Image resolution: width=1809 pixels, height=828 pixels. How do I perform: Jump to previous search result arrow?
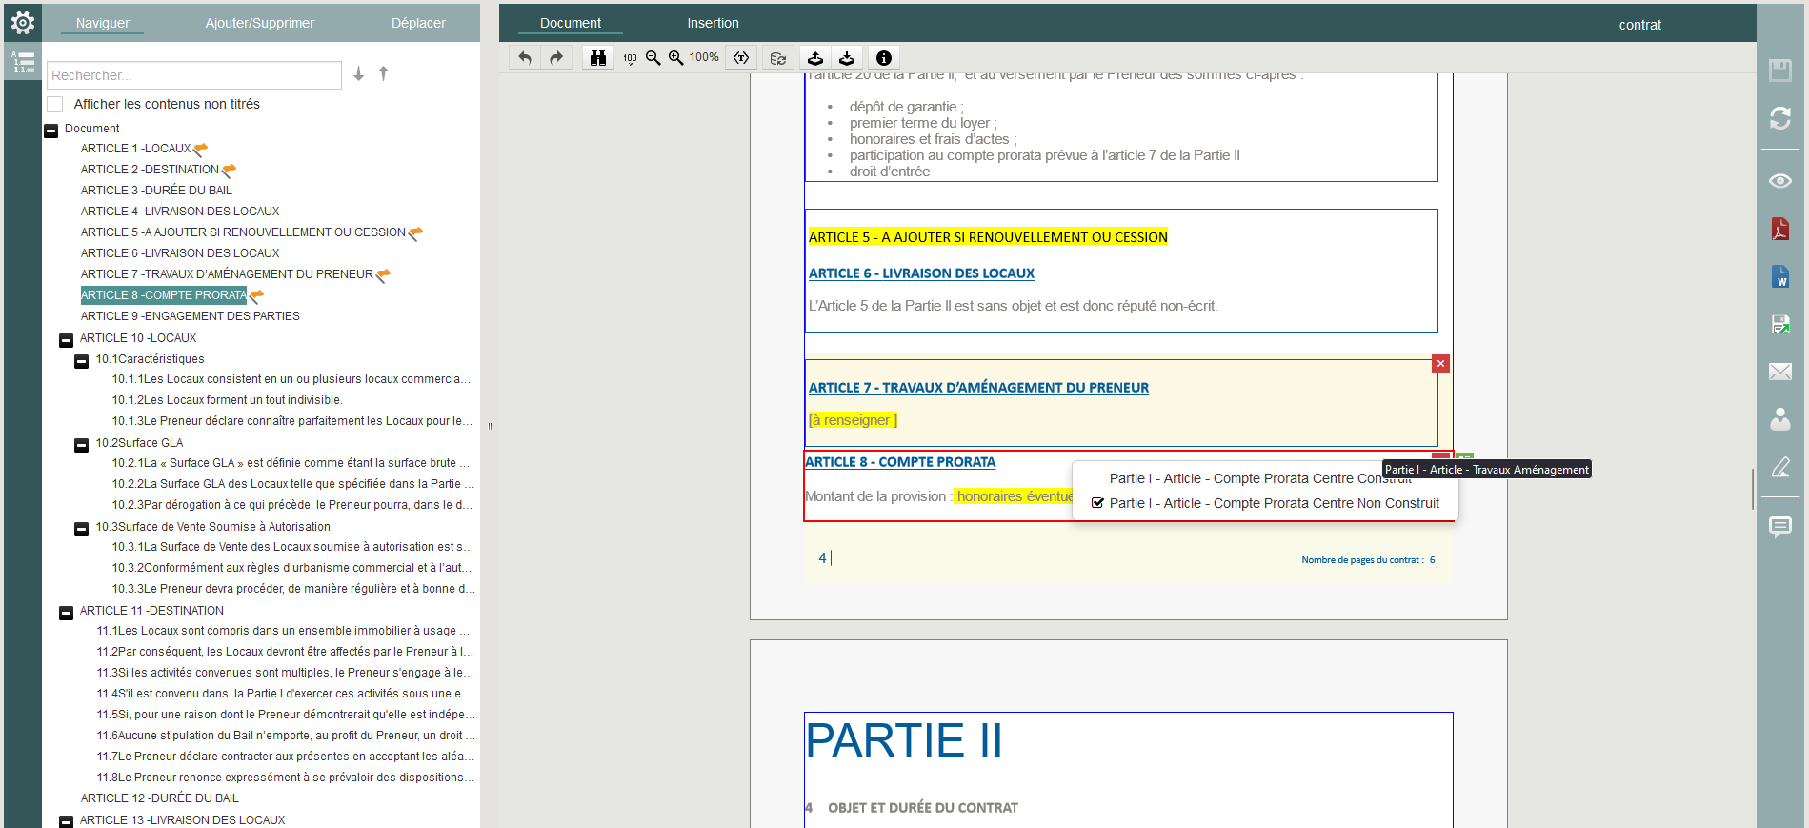pyautogui.click(x=384, y=73)
